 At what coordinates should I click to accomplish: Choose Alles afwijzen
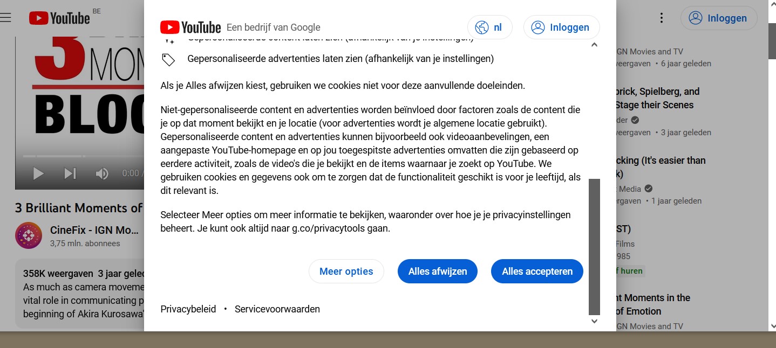point(438,271)
